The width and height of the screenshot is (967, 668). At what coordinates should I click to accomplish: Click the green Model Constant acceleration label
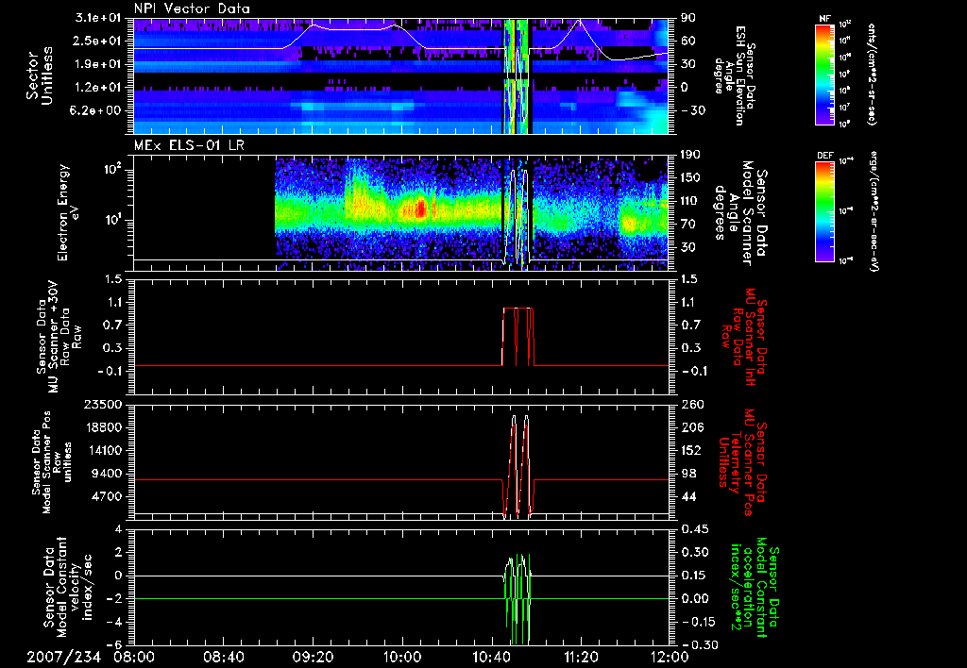click(x=755, y=587)
